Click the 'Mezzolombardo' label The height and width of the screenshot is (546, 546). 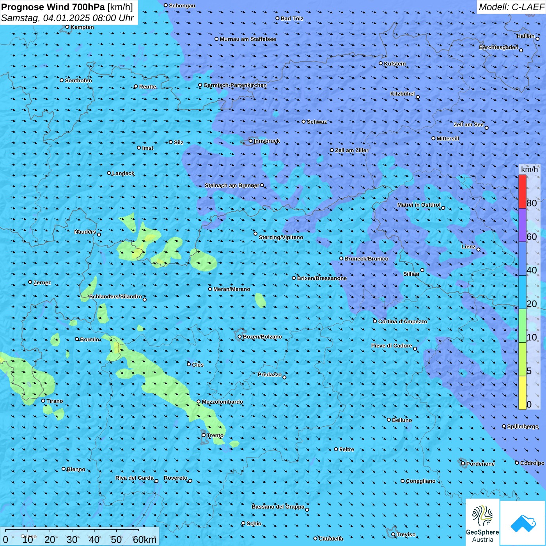click(x=222, y=402)
